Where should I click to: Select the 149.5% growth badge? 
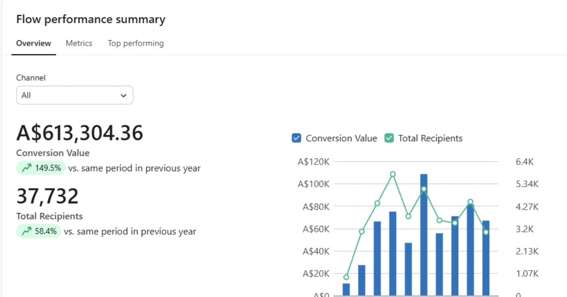[x=41, y=168]
